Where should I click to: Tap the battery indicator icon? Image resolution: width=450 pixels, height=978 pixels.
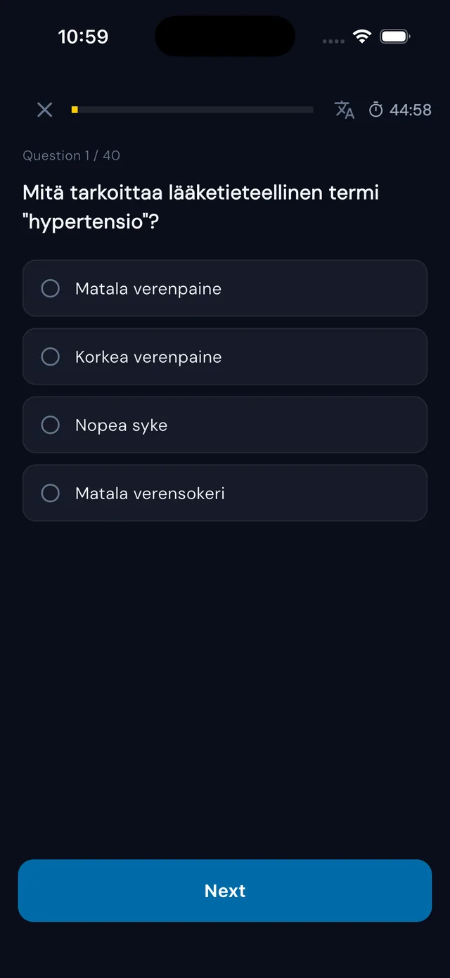pyautogui.click(x=395, y=37)
